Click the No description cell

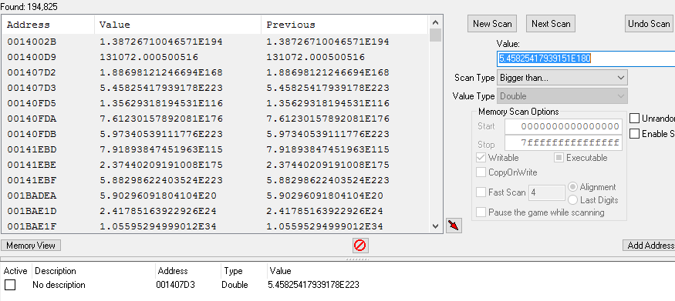coord(59,285)
